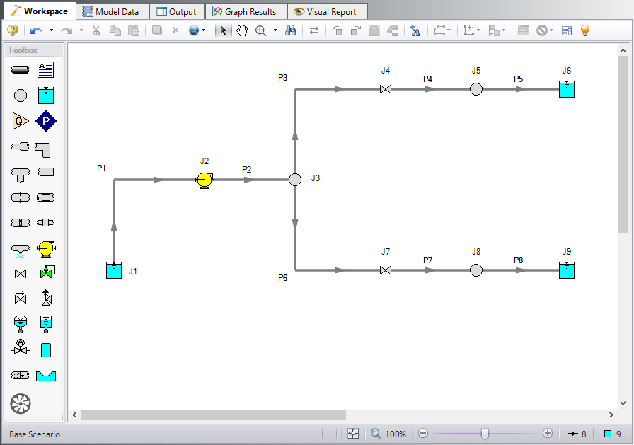Select the Reservoir junction tool
This screenshot has width=634, height=445.
[46, 95]
